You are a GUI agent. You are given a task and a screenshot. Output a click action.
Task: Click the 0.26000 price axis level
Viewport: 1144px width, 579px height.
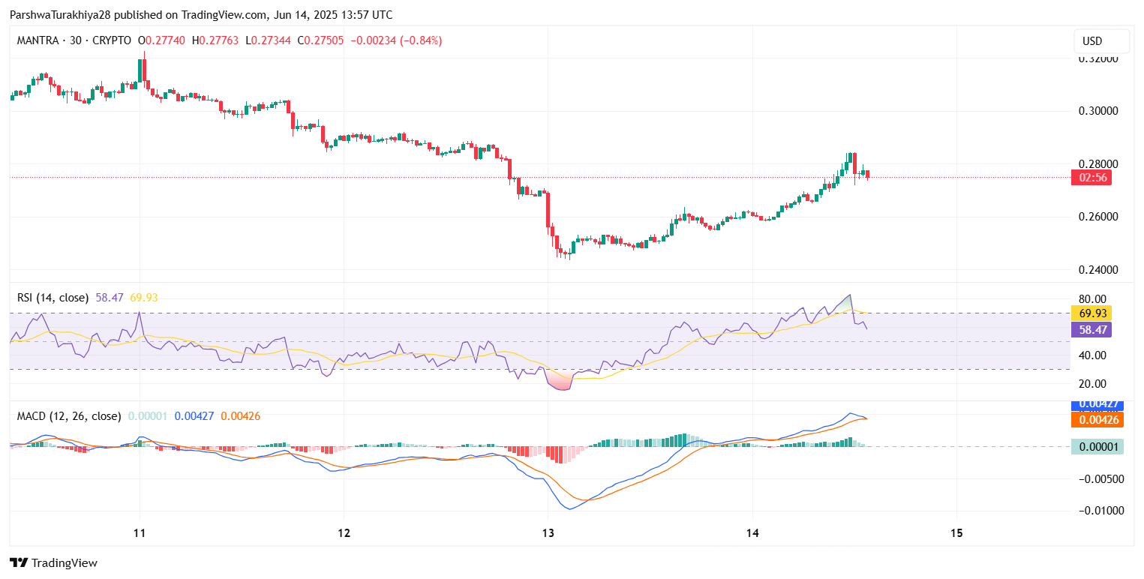click(1097, 217)
